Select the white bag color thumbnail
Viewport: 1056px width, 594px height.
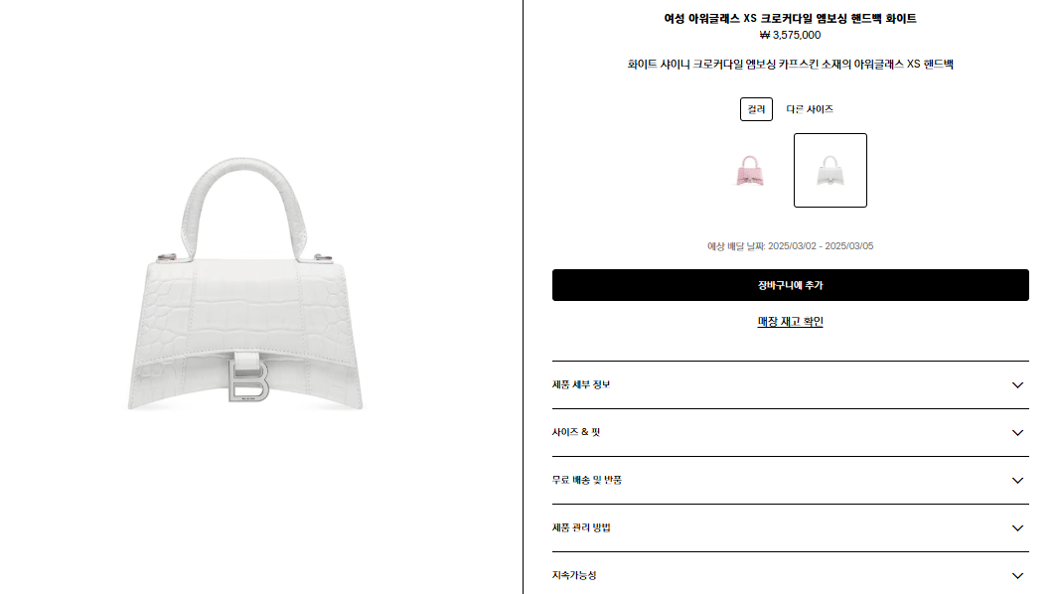coord(830,171)
